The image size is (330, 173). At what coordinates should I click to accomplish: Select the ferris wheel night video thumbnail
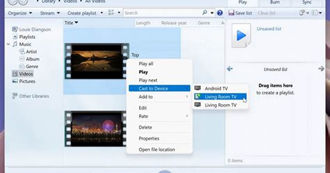pos(96,129)
